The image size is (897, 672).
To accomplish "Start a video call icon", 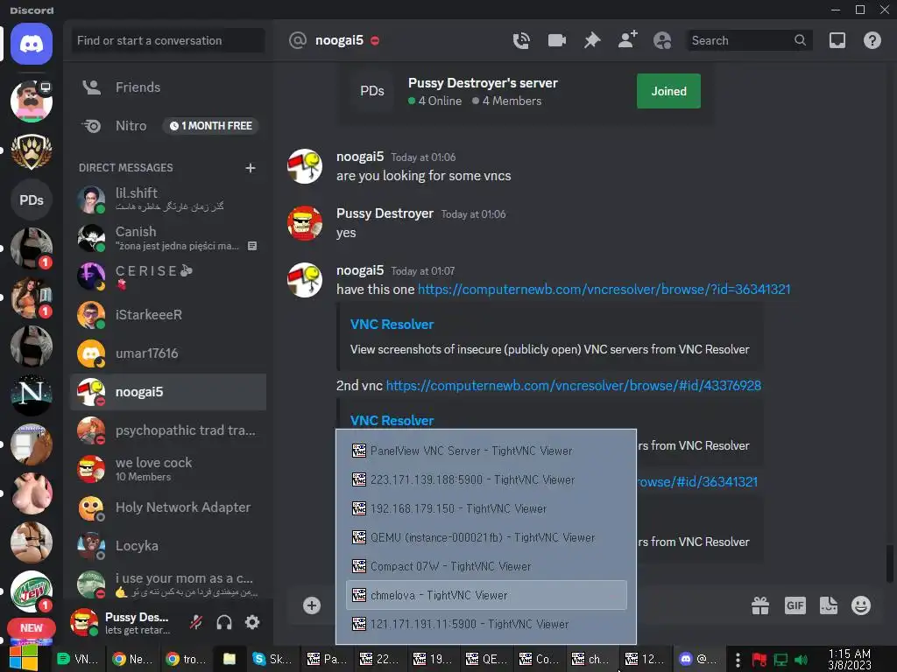I will [x=556, y=40].
